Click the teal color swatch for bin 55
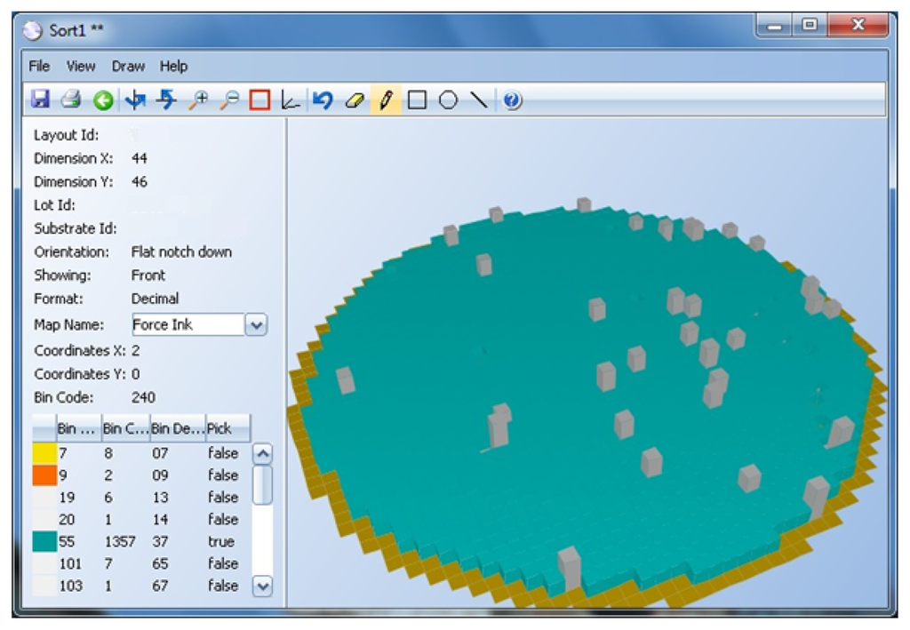 pyautogui.click(x=44, y=541)
